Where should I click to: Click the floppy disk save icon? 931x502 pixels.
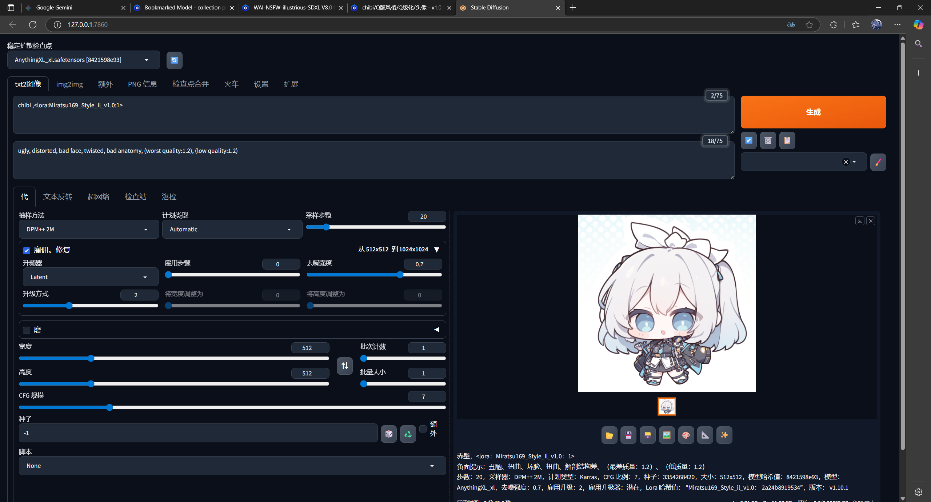point(628,435)
